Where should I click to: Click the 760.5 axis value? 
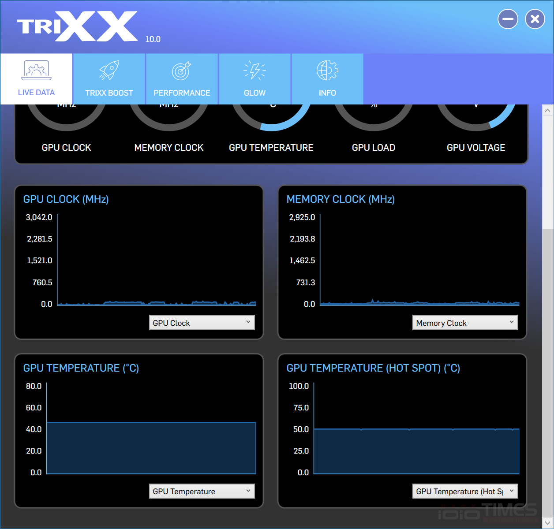coord(42,283)
